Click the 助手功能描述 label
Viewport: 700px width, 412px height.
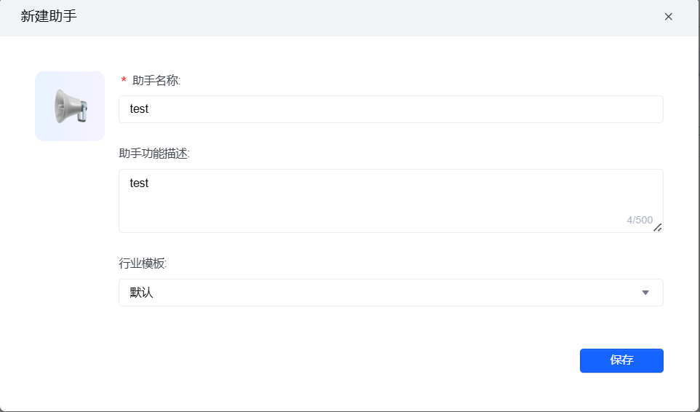(154, 154)
